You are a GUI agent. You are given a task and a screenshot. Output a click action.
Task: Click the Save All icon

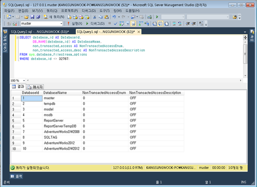[38, 17]
